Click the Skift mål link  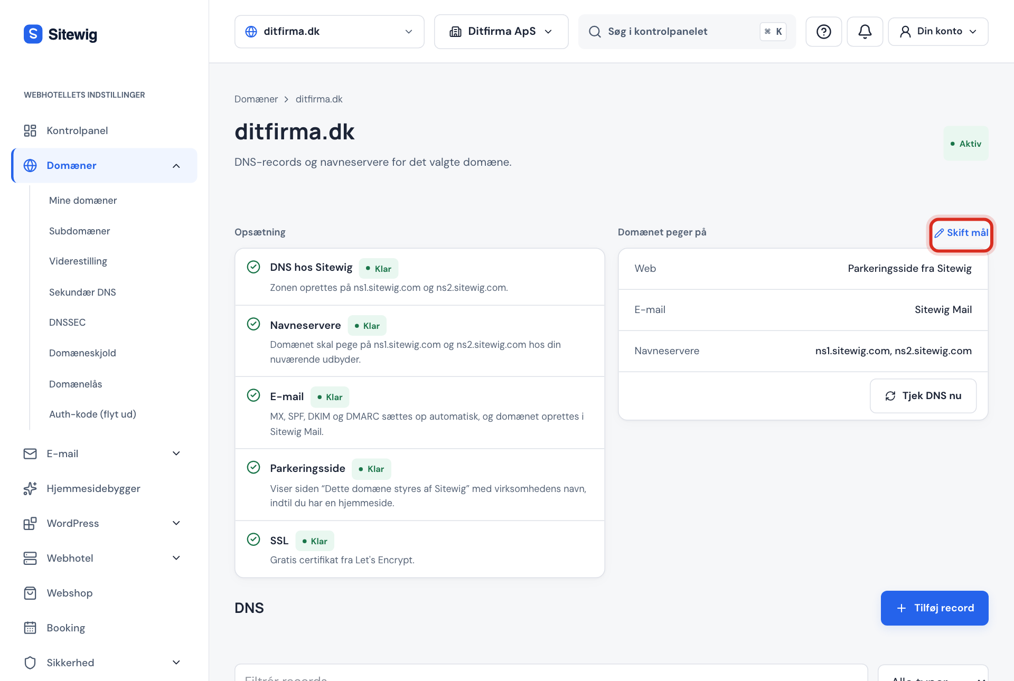tap(961, 233)
